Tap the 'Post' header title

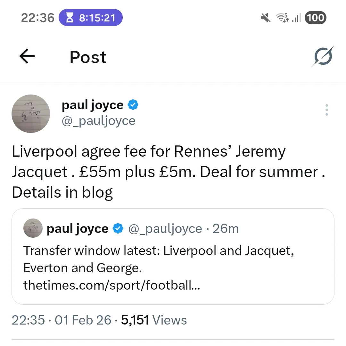click(88, 57)
